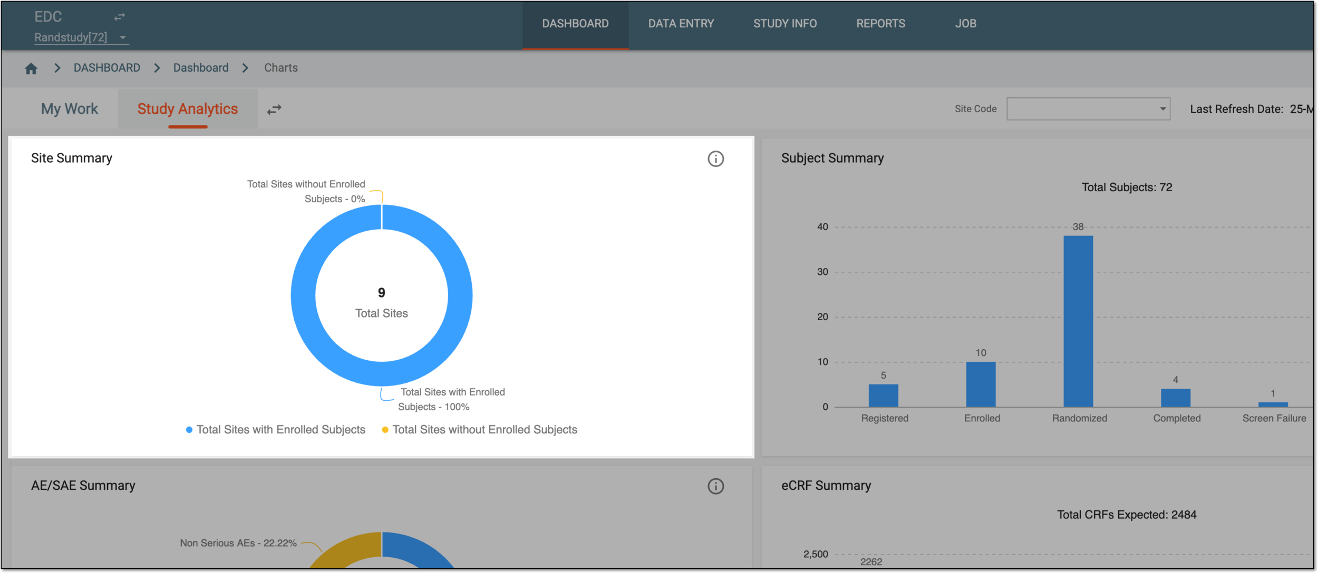1318x573 pixels.
Task: Click the home icon in breadcrumb
Action: [31, 68]
